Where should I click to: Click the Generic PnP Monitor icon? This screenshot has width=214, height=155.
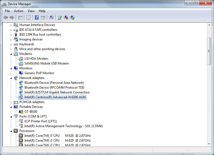click(x=21, y=73)
